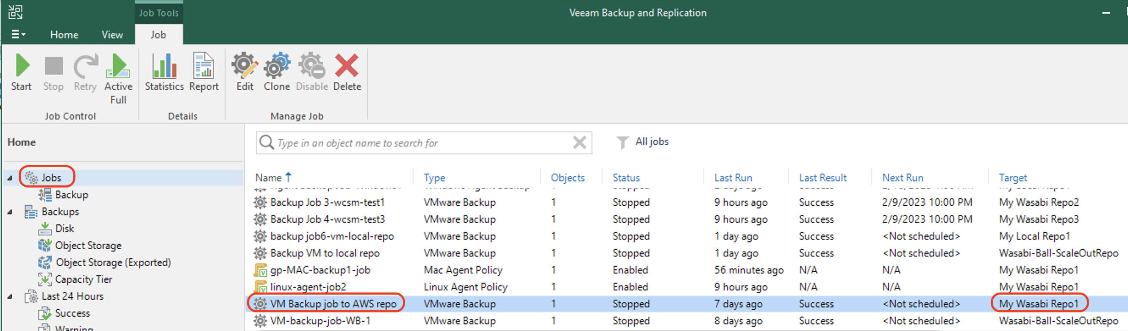
Task: Select job Backup VM to local repo
Action: [x=686, y=253]
